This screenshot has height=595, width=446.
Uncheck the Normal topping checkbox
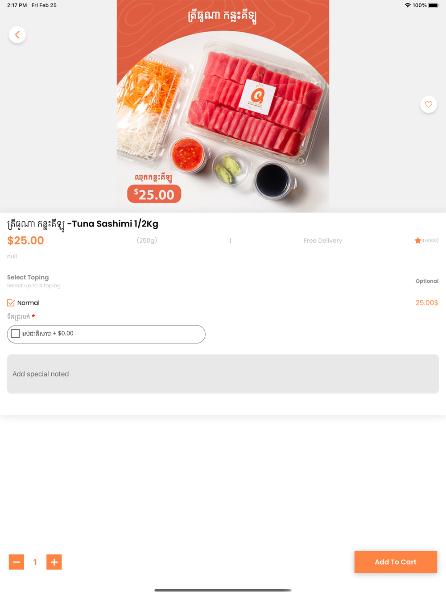[x=11, y=303]
